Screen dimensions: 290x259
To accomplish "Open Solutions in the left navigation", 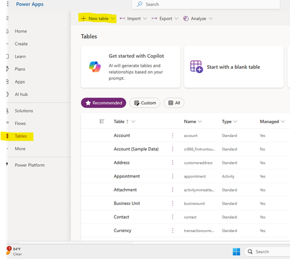I will point(24,110).
